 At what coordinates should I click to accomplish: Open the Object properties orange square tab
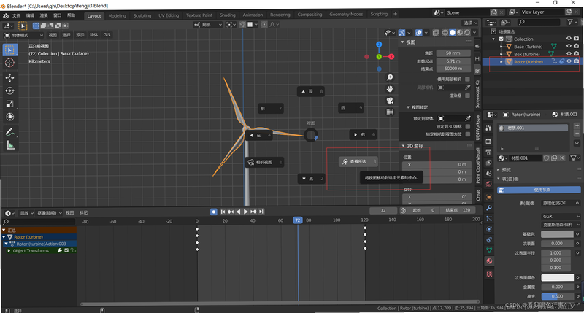489,197
